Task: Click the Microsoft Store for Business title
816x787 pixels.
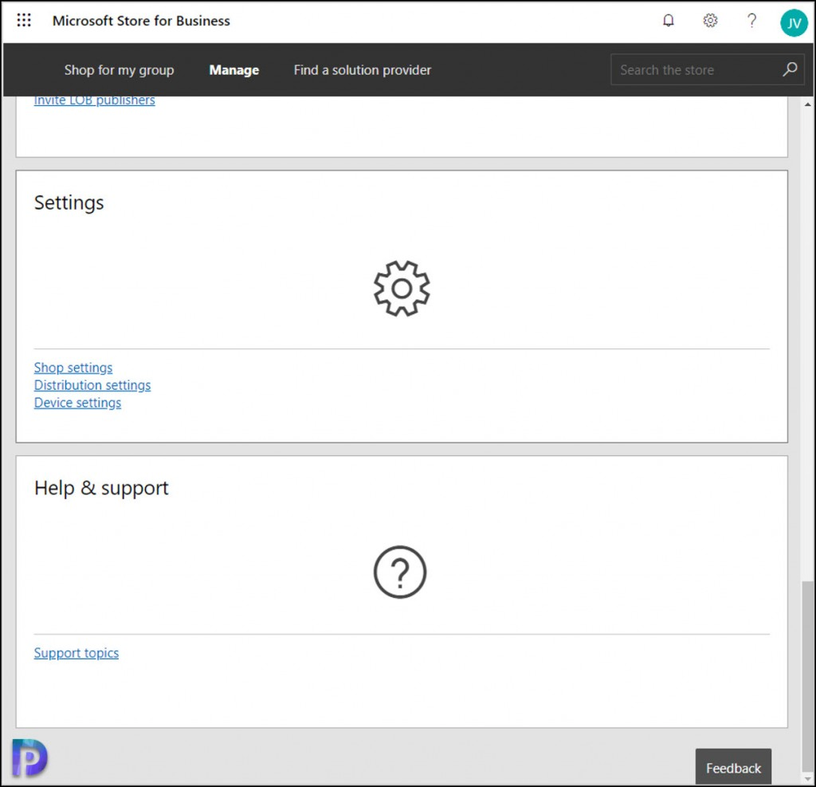Action: [x=141, y=21]
